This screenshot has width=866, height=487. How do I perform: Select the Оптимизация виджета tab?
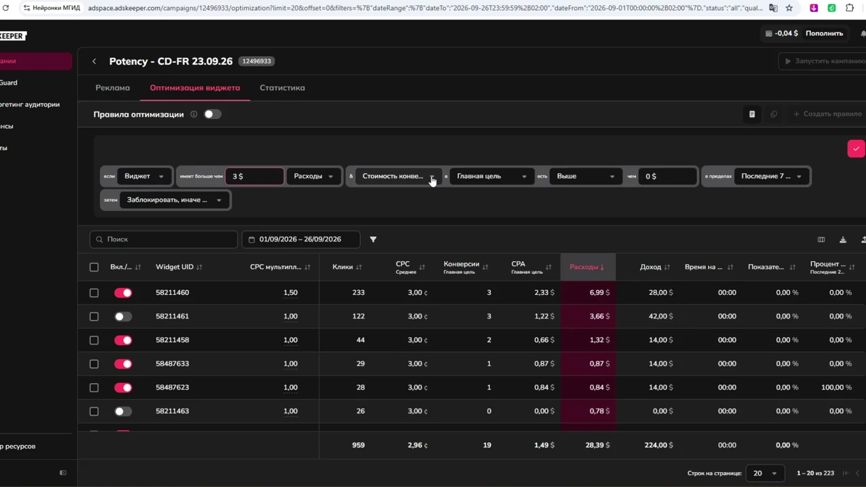(195, 88)
